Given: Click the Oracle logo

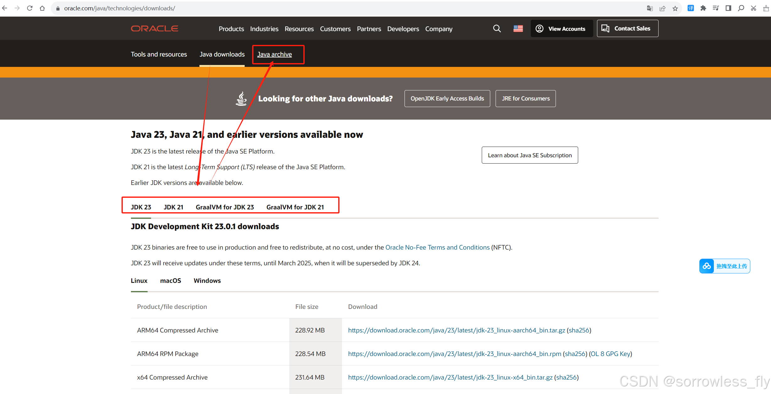Looking at the screenshot, I should click(155, 29).
